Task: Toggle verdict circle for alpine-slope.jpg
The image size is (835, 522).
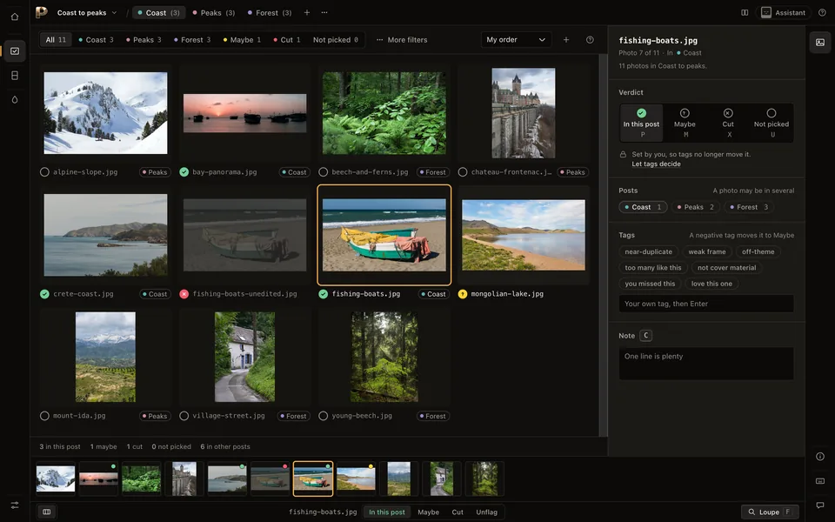Action: [44, 172]
